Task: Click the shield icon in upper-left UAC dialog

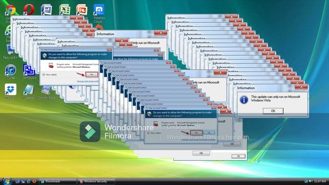Action: click(45, 55)
